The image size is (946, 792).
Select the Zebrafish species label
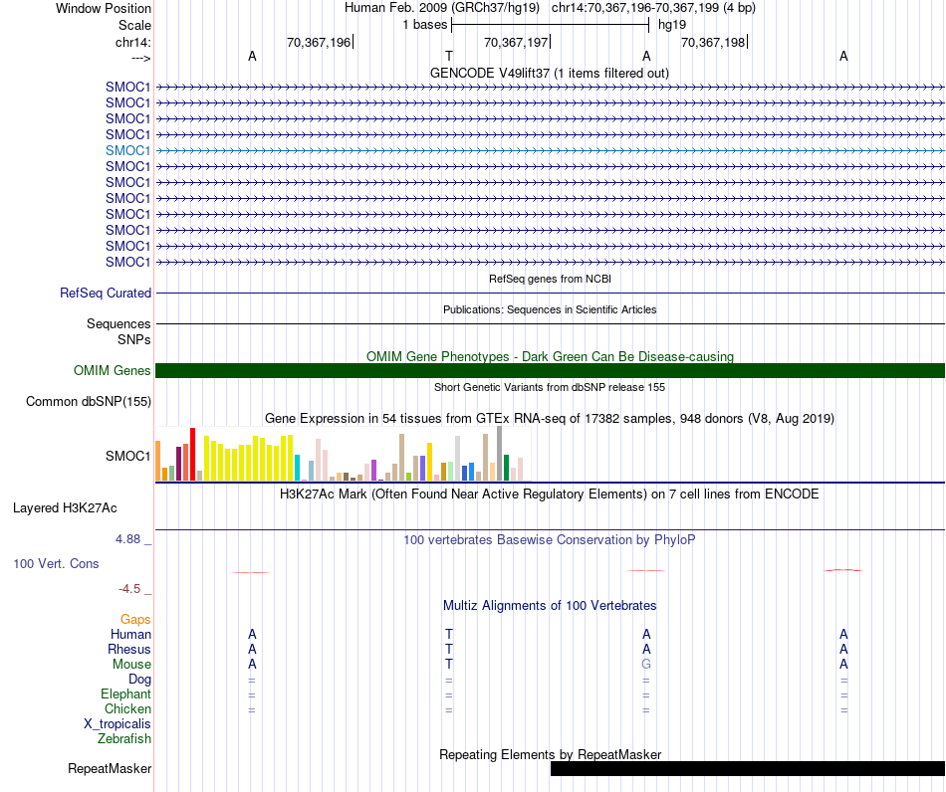[x=124, y=739]
